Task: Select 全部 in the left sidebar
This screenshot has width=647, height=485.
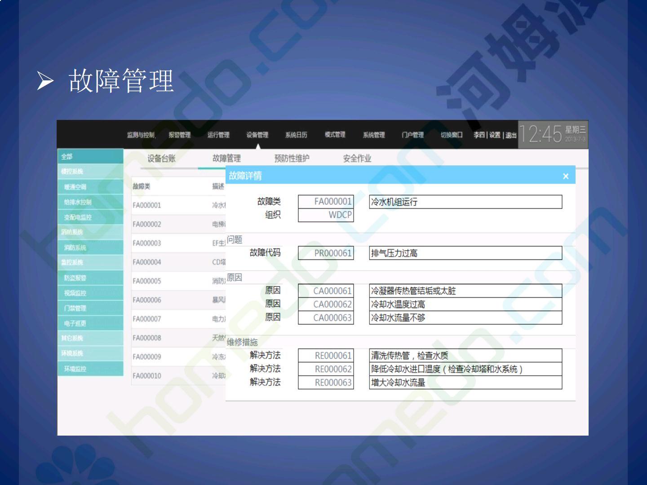Action: 90,156
